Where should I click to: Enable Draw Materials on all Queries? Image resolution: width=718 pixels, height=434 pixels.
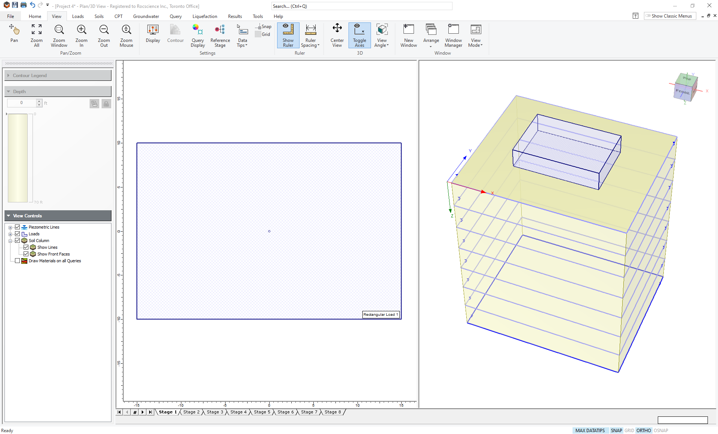(17, 261)
